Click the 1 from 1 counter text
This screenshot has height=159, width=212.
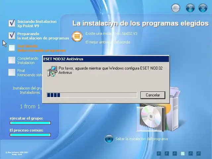click(x=30, y=107)
